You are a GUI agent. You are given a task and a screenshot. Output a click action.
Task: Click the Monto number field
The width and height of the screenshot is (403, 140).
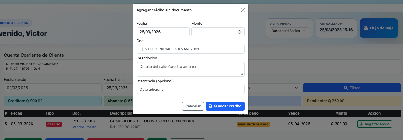point(218,32)
